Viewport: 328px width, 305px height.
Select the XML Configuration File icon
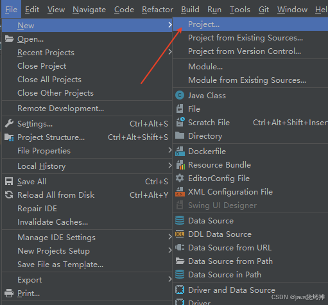point(180,192)
